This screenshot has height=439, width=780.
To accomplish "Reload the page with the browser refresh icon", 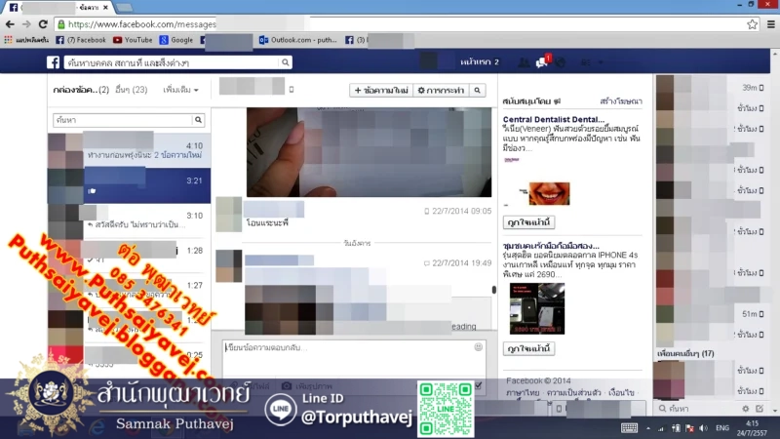I will point(43,23).
